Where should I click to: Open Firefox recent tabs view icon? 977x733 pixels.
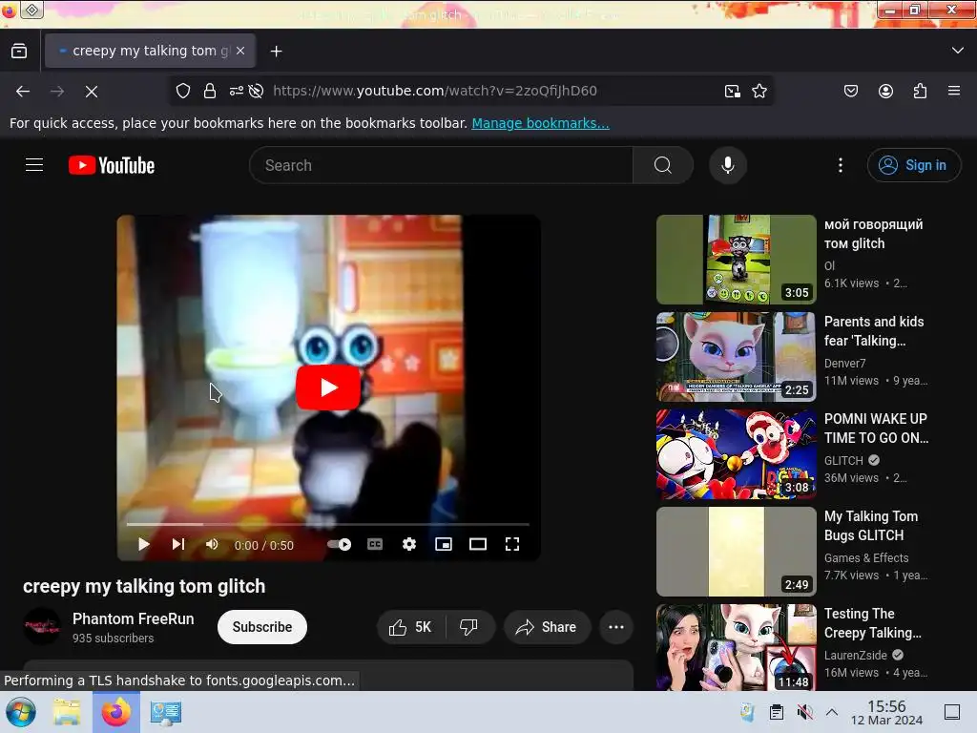point(19,52)
